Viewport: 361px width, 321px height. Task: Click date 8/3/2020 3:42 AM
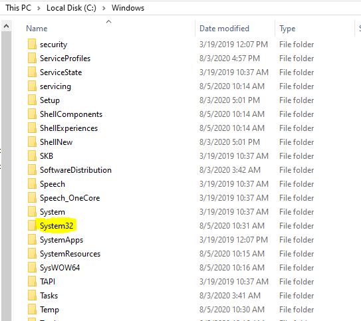pyautogui.click(x=230, y=170)
